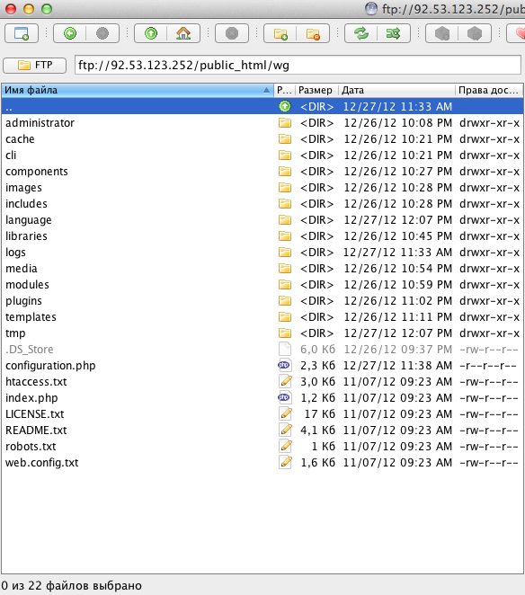Select index.php file
The image size is (525, 595).
click(262, 398)
